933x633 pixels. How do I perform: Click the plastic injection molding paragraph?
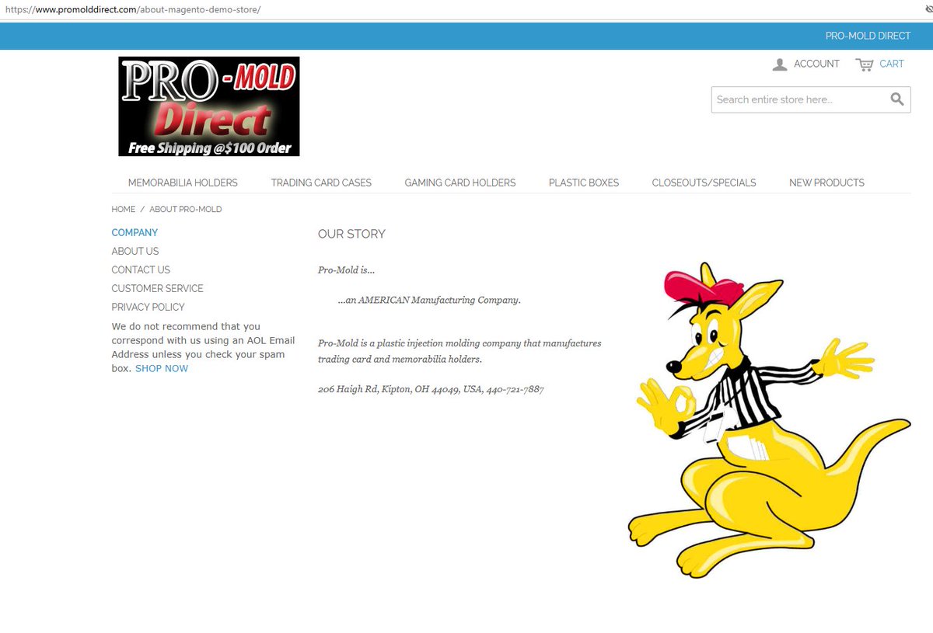pos(460,351)
